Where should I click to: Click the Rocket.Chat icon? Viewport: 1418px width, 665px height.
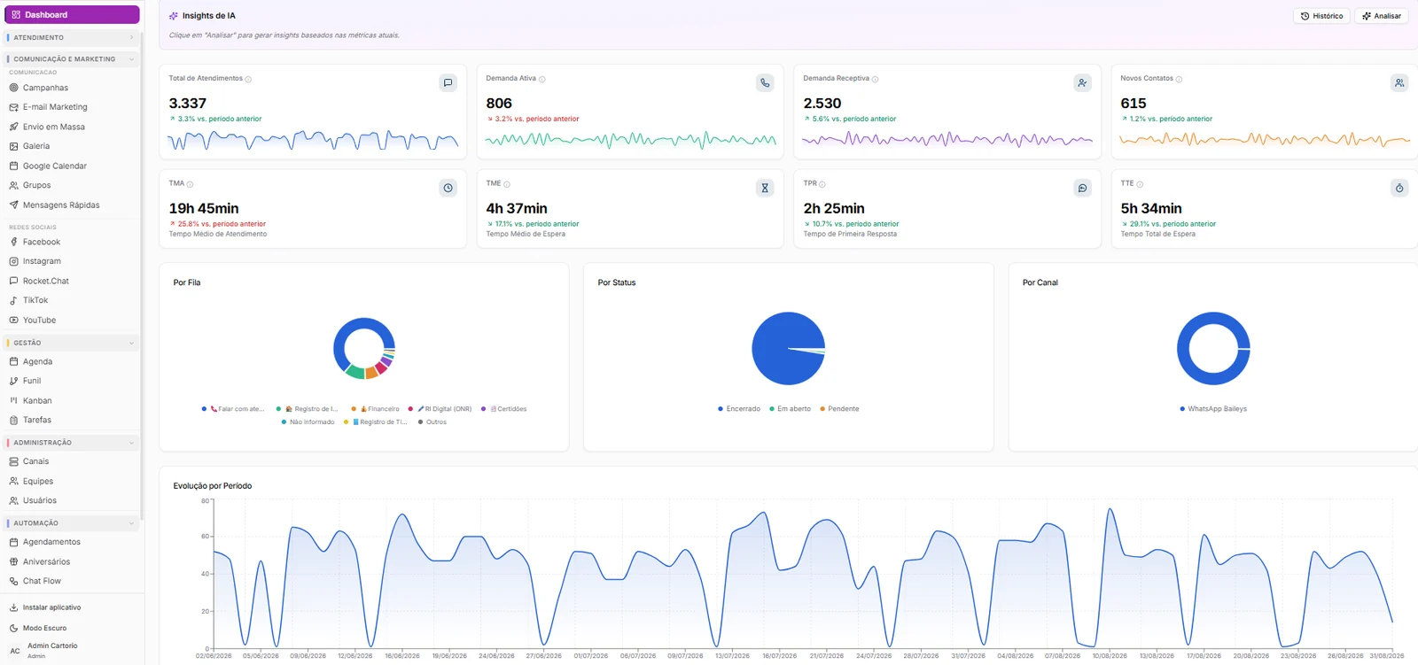[13, 281]
